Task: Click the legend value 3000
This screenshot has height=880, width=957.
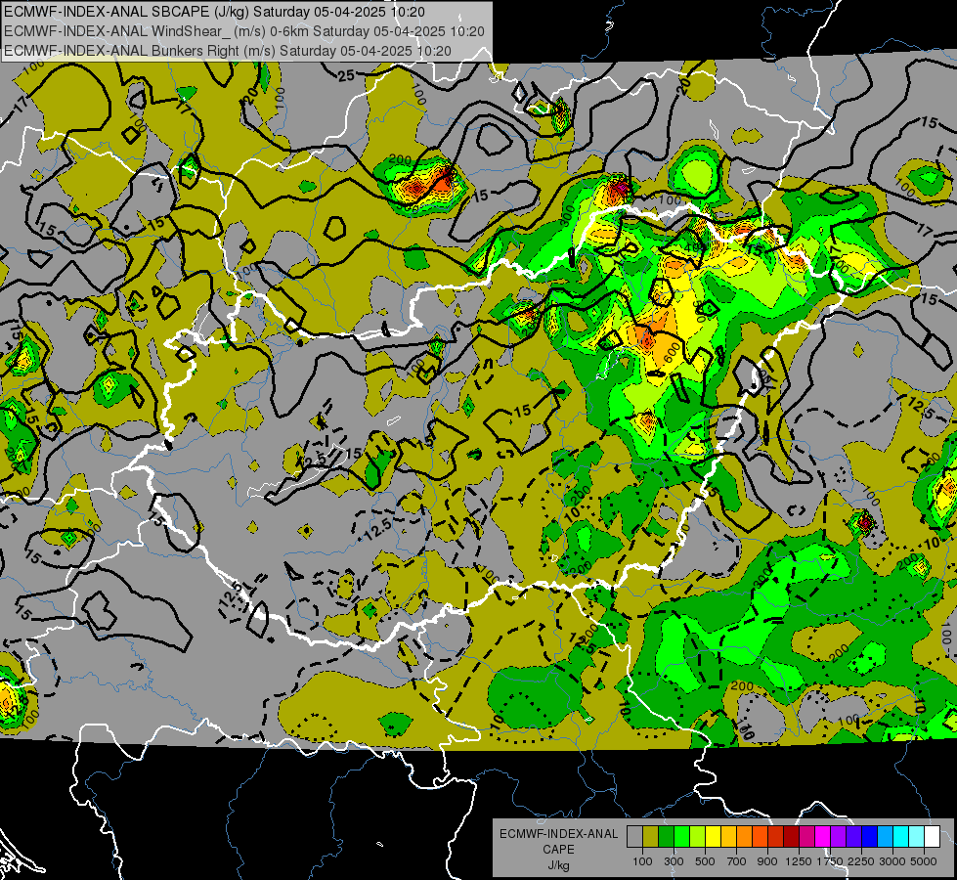Action: click(892, 861)
